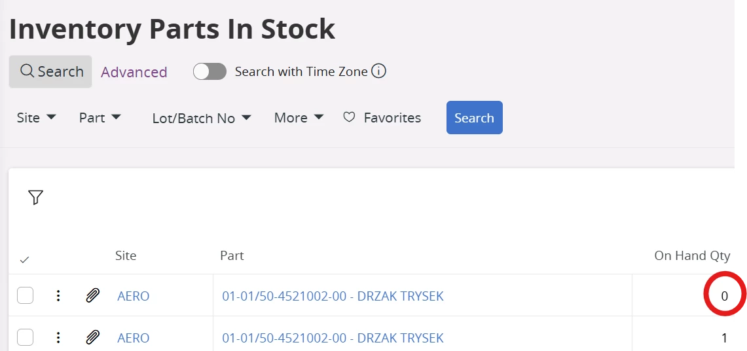
Task: Open info icon beside Search with Time Zone
Action: tap(378, 71)
